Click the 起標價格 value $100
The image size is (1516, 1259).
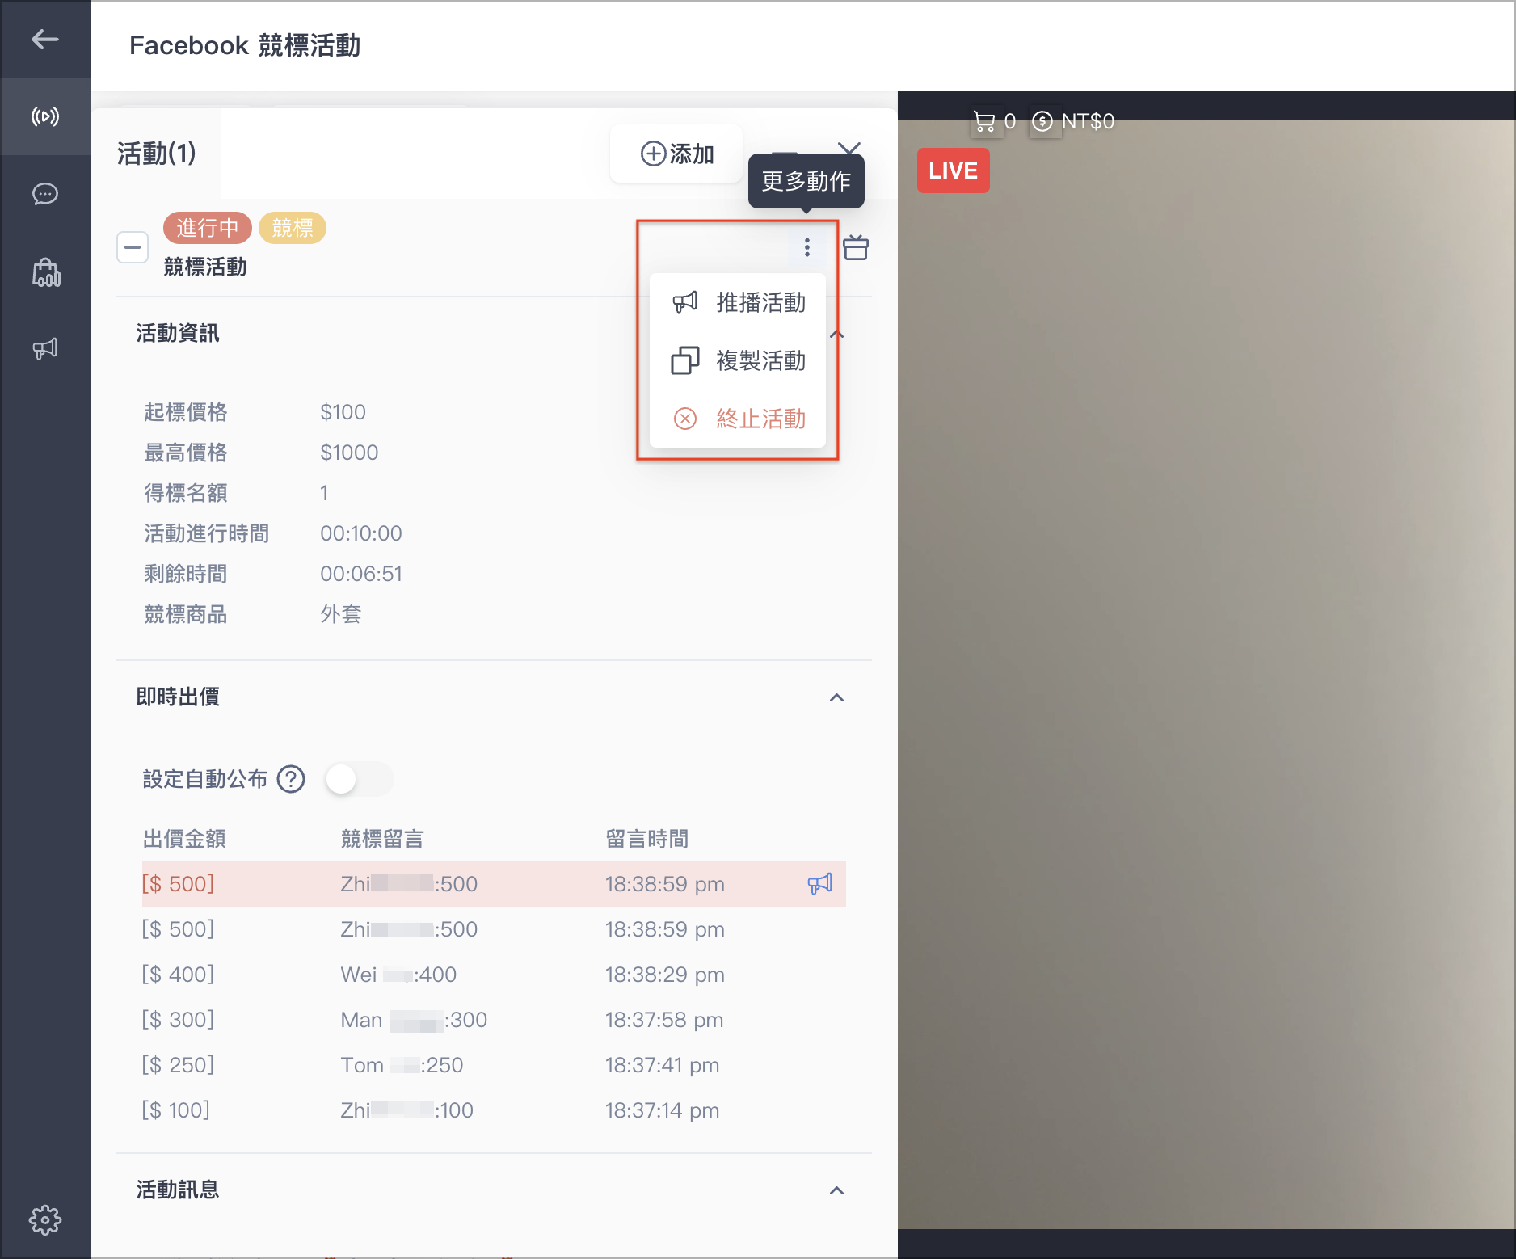pos(343,412)
